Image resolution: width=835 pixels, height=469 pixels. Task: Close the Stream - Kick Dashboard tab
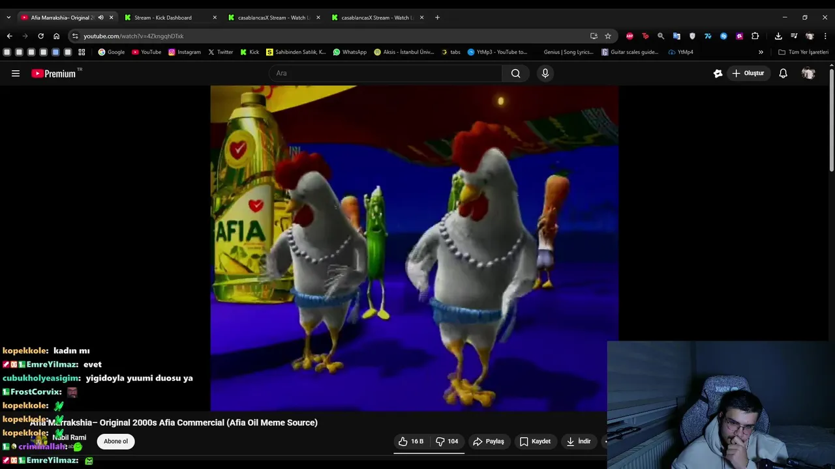(x=215, y=18)
